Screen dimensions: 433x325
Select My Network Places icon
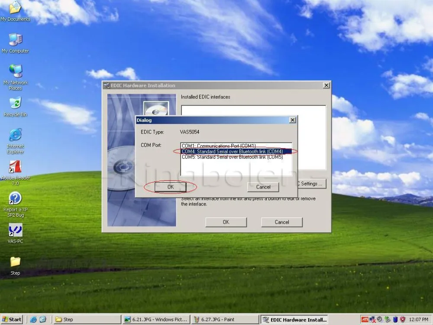click(x=15, y=77)
